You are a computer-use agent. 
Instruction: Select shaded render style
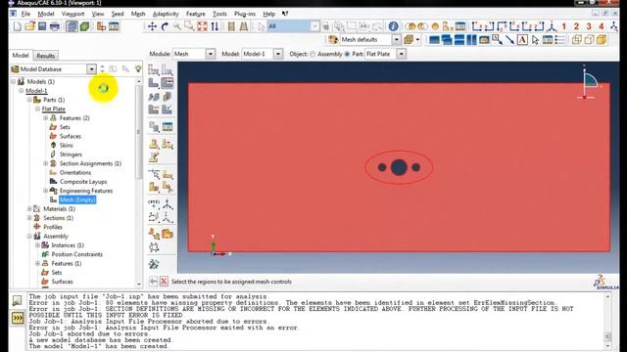pyautogui.click(x=602, y=39)
